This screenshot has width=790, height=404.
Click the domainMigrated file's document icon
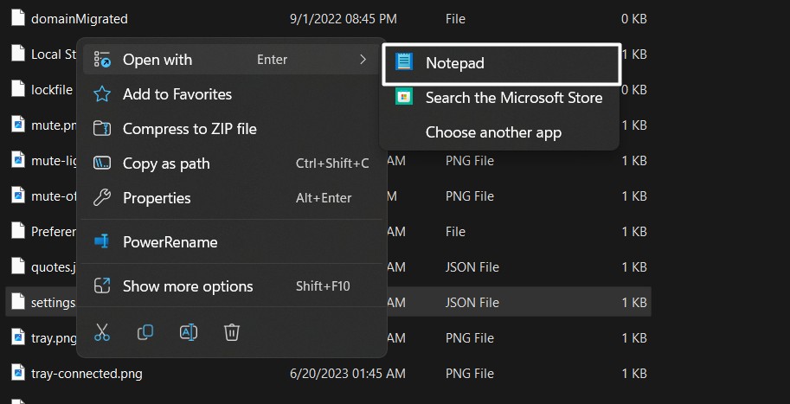coord(17,17)
